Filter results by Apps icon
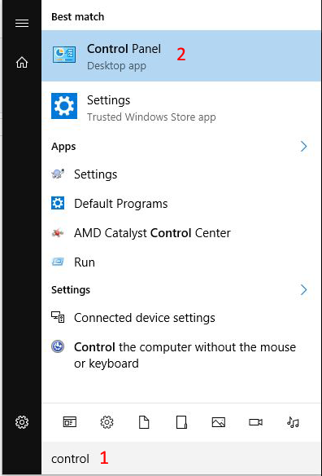322x476 pixels. point(70,422)
